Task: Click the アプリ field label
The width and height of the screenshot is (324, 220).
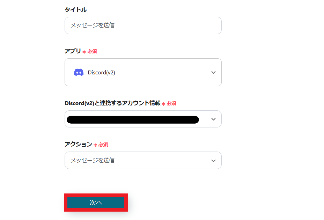Action: (73, 51)
